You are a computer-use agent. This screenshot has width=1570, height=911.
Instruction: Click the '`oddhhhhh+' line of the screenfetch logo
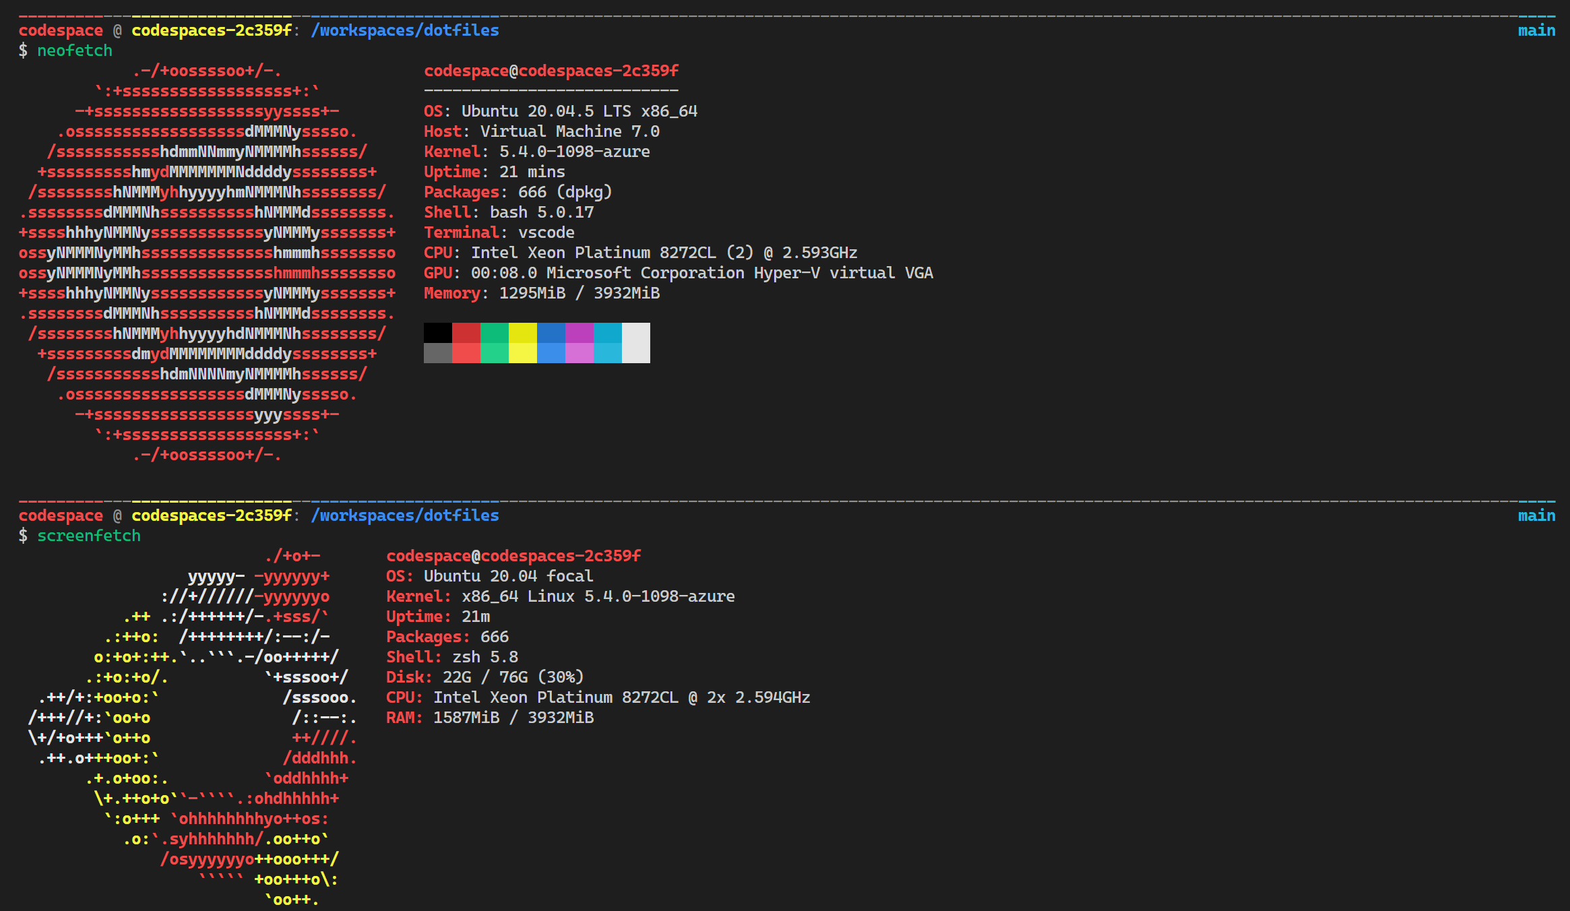coord(307,778)
